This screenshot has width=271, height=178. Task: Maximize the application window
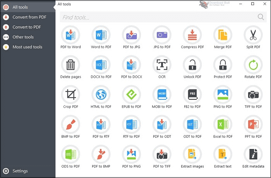point(252,4)
